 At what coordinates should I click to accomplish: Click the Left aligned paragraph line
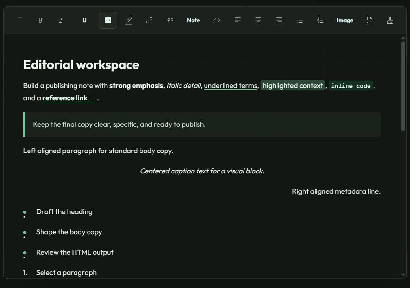pyautogui.click(x=98, y=151)
